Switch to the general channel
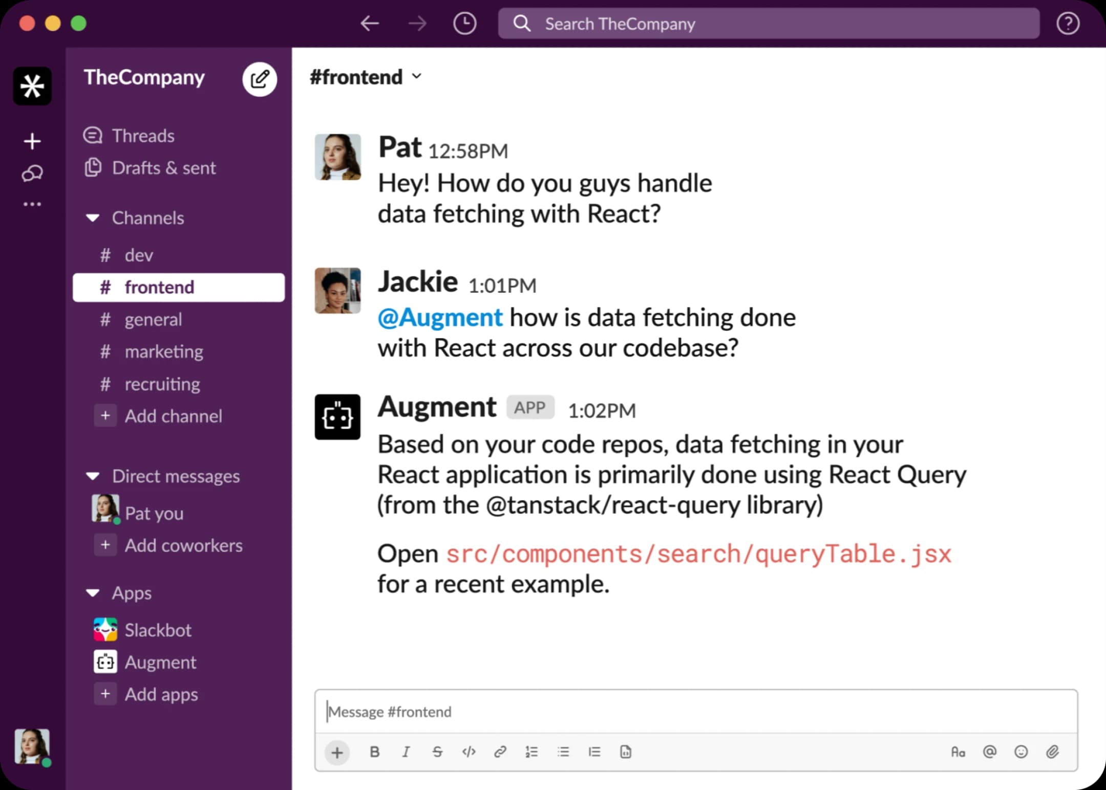The height and width of the screenshot is (790, 1106). pyautogui.click(x=153, y=319)
